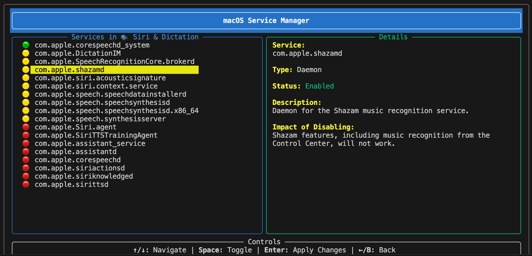The height and width of the screenshot is (256, 532).
Task: Click yellow dot beside SpeechRecognitionCore.brokerd
Action: [26, 62]
